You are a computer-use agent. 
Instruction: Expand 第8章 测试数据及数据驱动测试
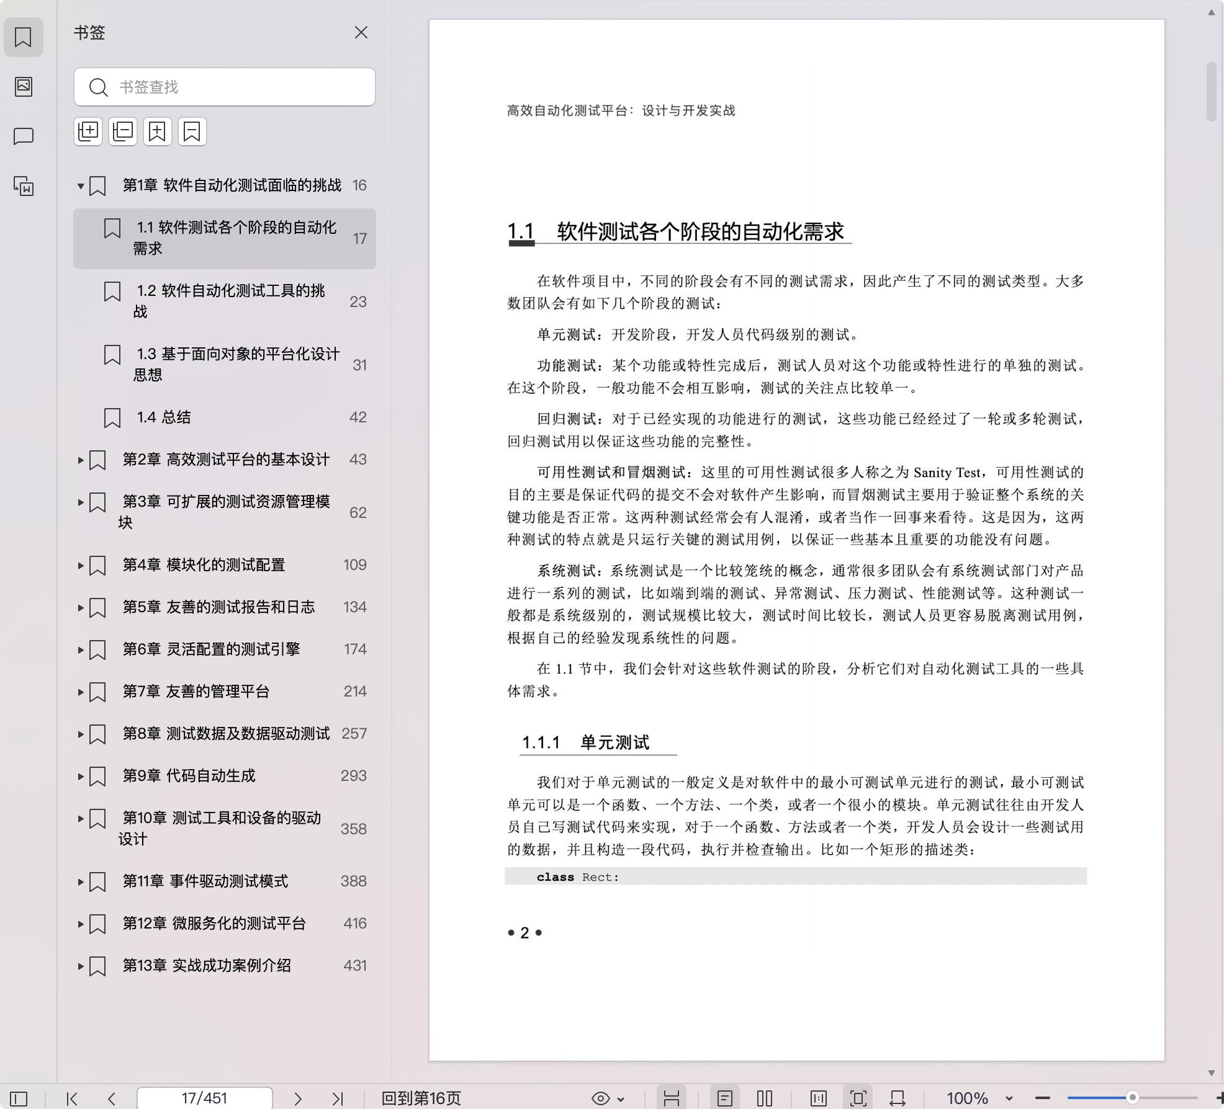(x=81, y=734)
